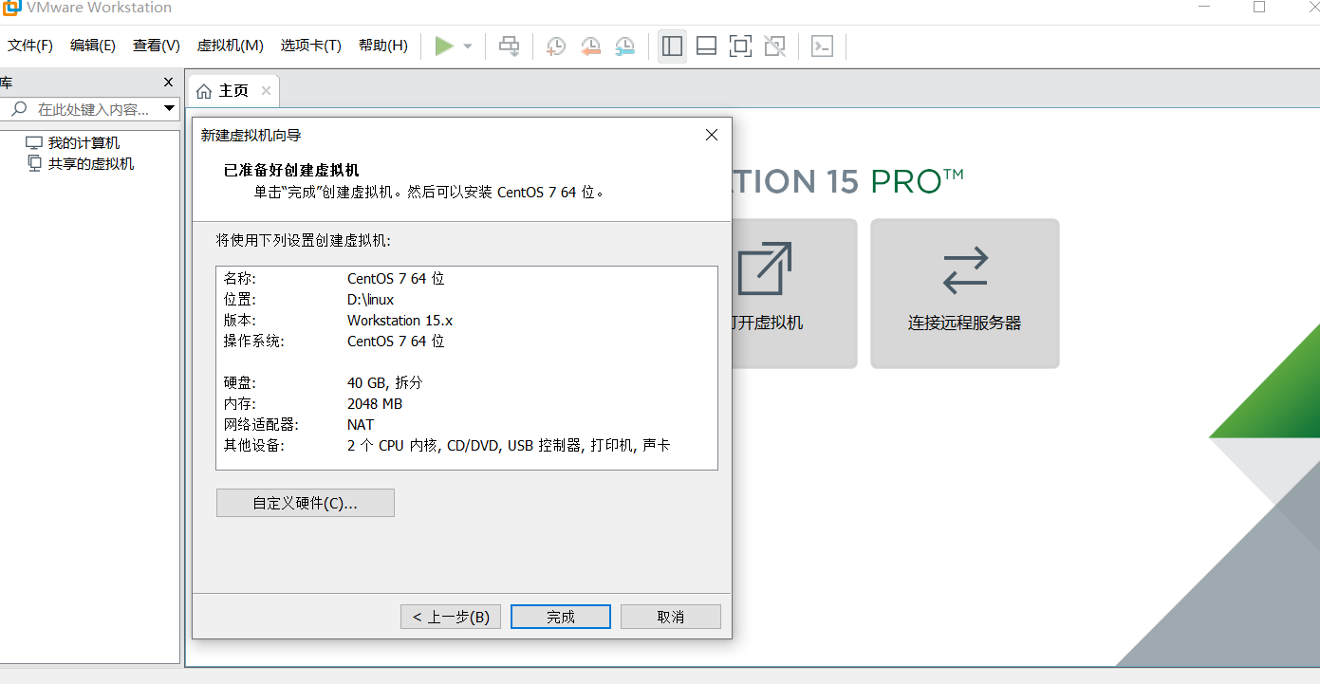Open the 文件(F) menu
This screenshot has width=1320, height=684.
click(x=30, y=46)
